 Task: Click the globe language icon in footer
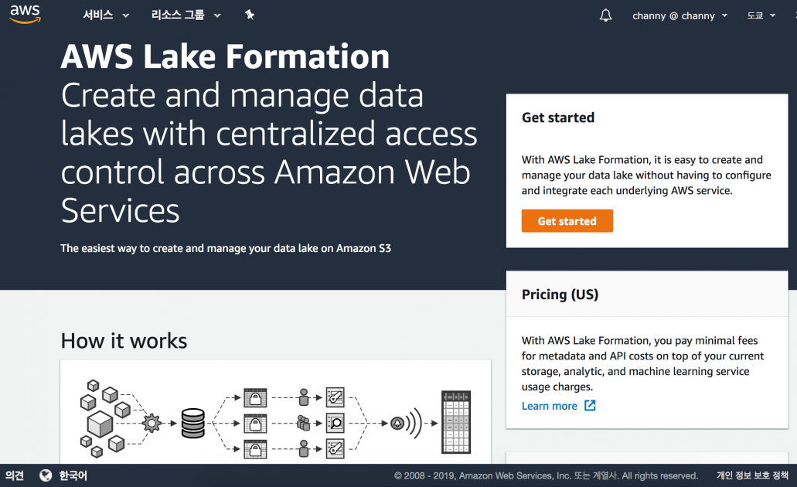point(46,475)
